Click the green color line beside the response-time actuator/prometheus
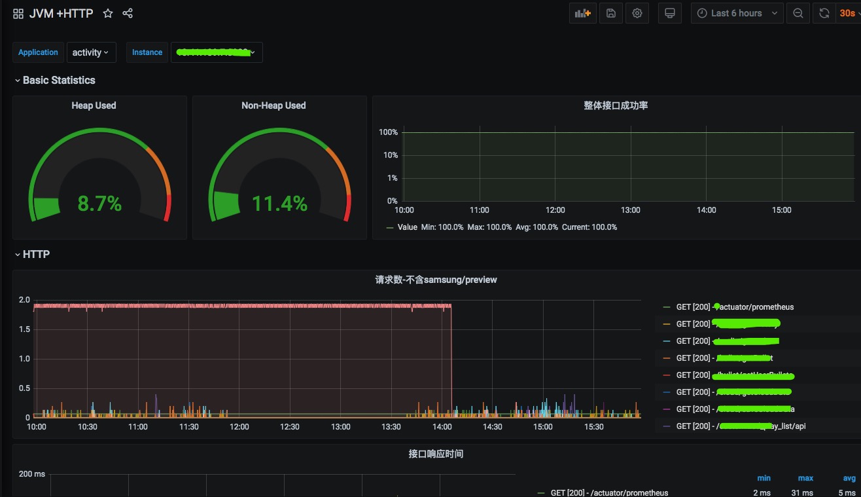The width and height of the screenshot is (861, 497). tap(540, 493)
